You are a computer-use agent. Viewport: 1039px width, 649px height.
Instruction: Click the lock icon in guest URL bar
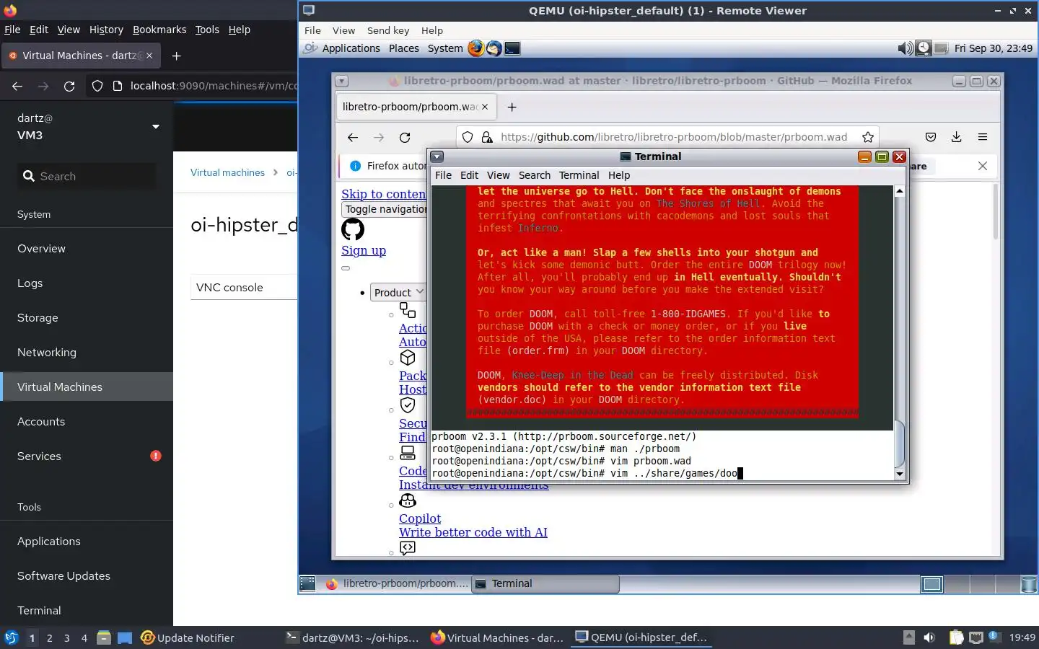(487, 137)
